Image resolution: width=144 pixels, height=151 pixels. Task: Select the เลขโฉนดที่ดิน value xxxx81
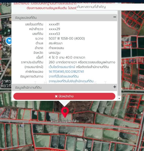click(54, 24)
